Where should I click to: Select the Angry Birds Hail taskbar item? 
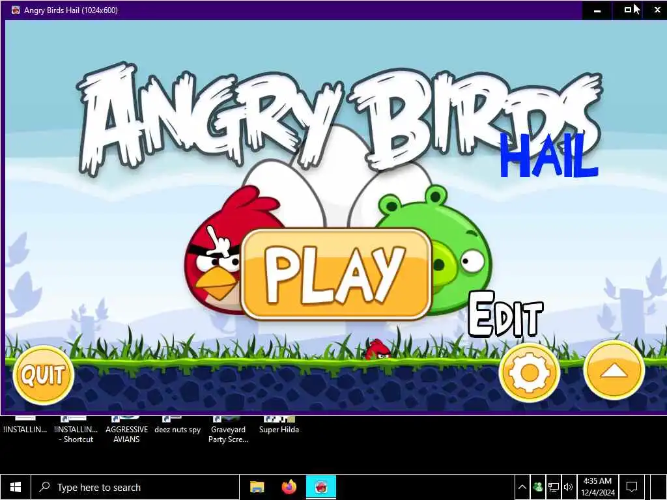(321, 487)
